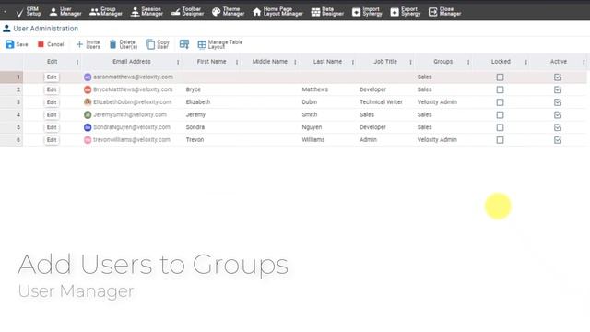The height and width of the screenshot is (332, 590).
Task: Click Invite Users plus icon
Action: pos(79,44)
